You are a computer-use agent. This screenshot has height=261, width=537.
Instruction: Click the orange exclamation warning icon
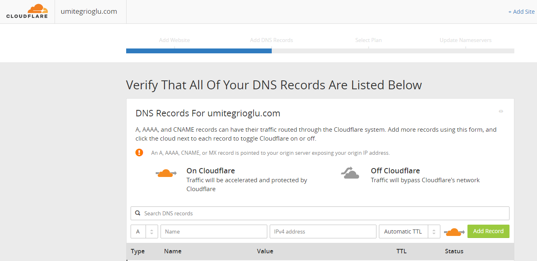tap(139, 152)
